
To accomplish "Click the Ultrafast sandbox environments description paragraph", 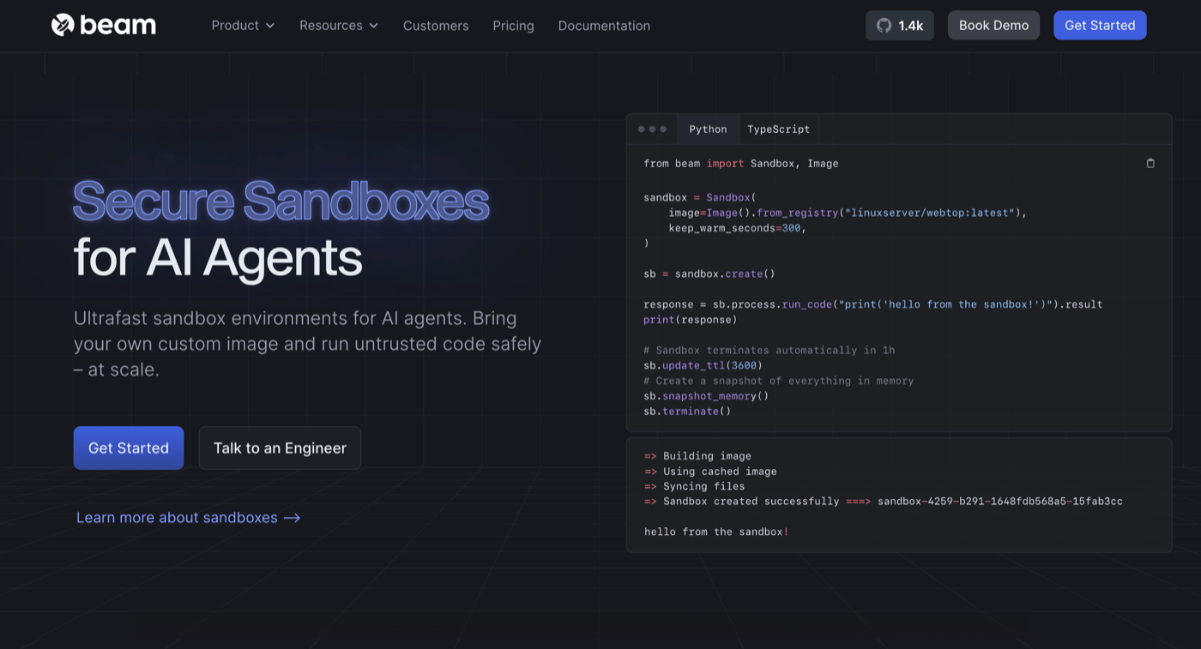I will [307, 344].
